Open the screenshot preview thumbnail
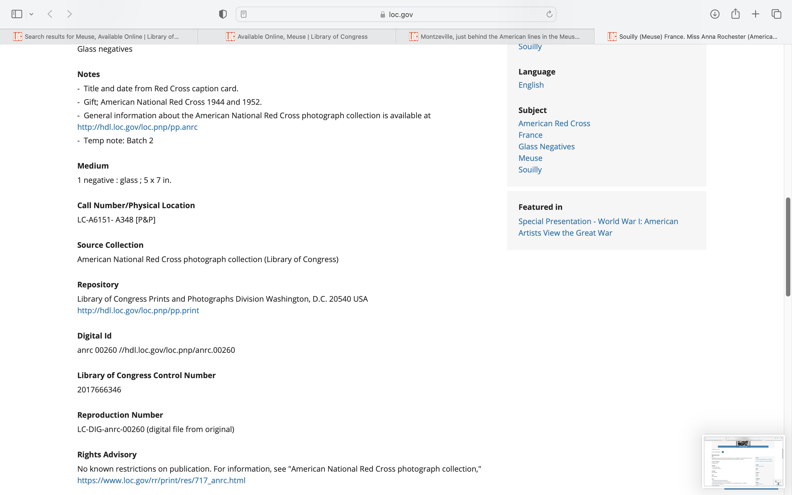The width and height of the screenshot is (792, 495). click(x=743, y=461)
